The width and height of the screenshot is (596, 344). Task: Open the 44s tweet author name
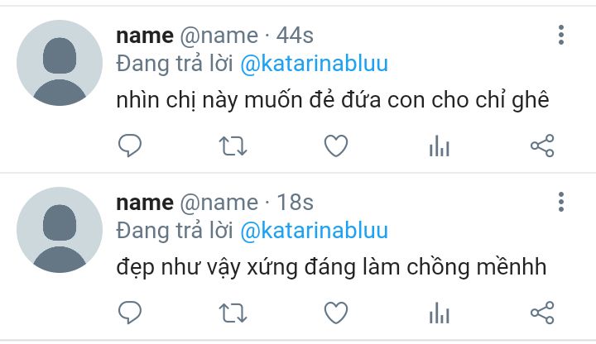pos(145,36)
